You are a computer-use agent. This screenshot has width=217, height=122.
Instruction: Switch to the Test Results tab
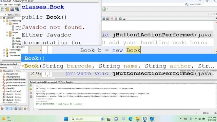(x=67, y=82)
